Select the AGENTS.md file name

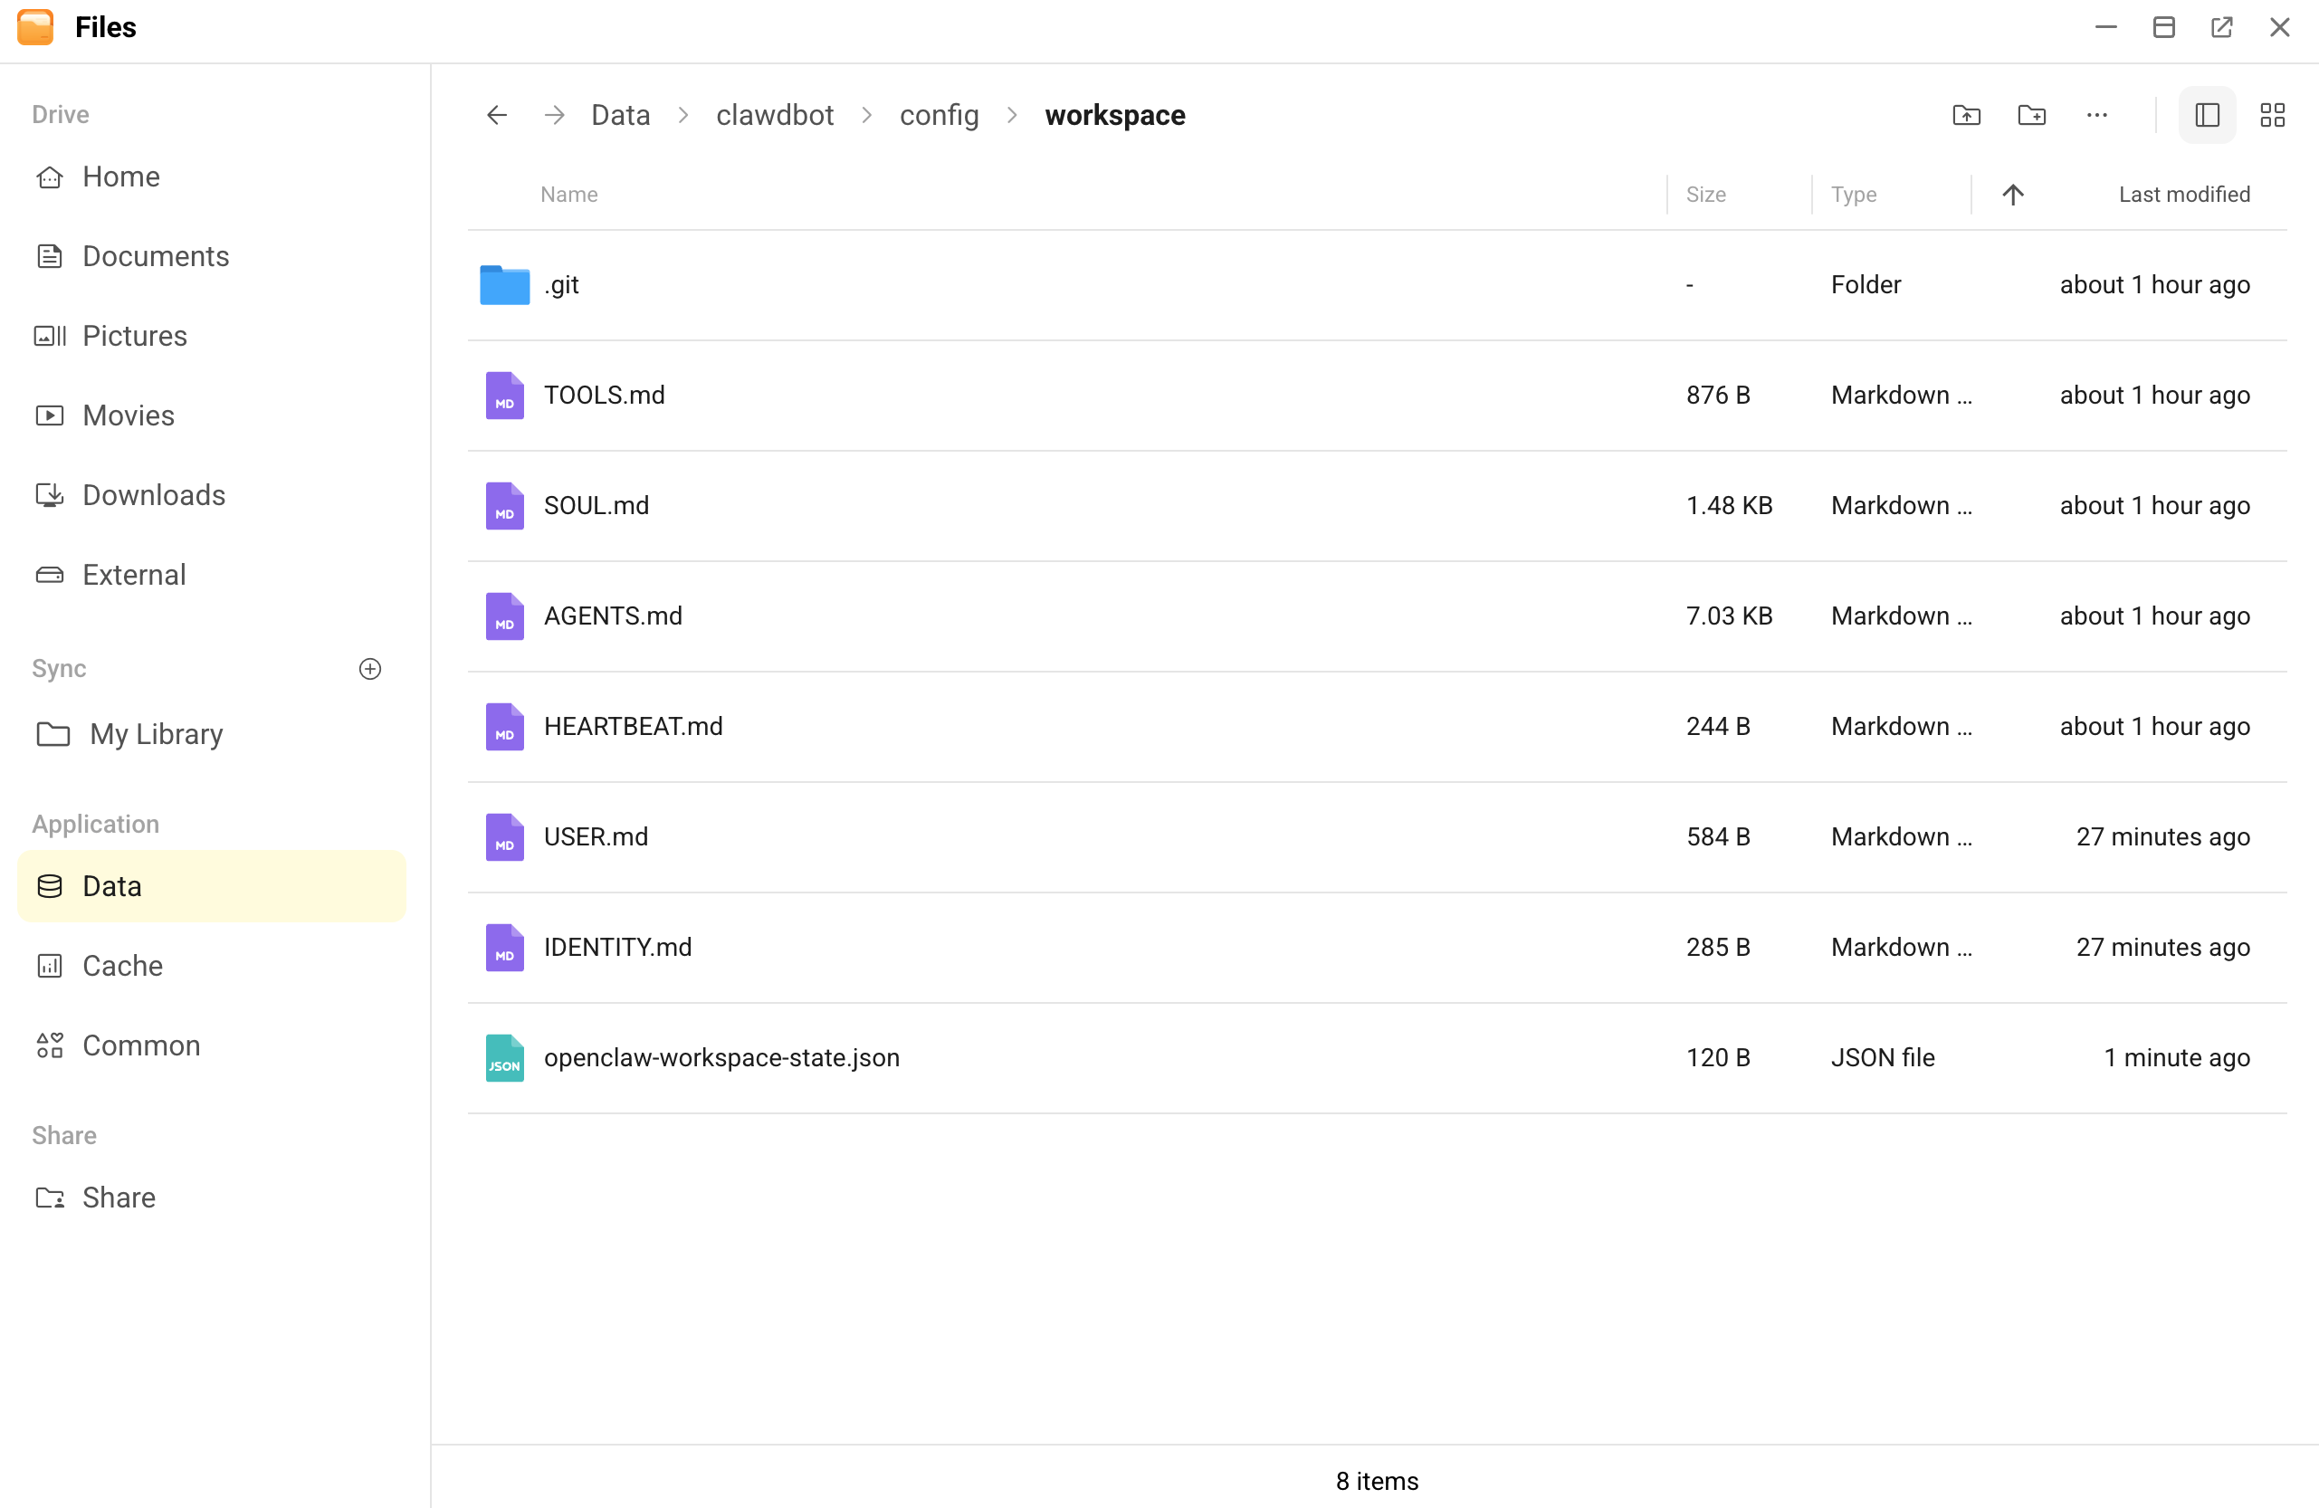point(613,616)
